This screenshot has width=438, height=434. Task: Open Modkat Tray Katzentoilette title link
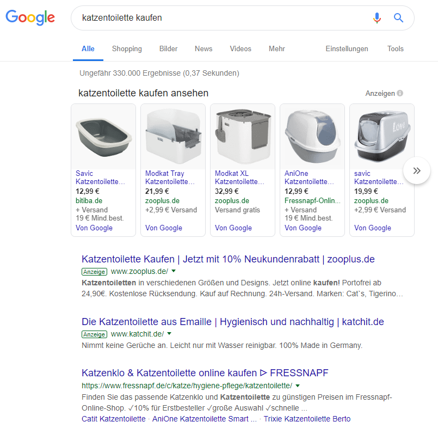click(x=170, y=178)
